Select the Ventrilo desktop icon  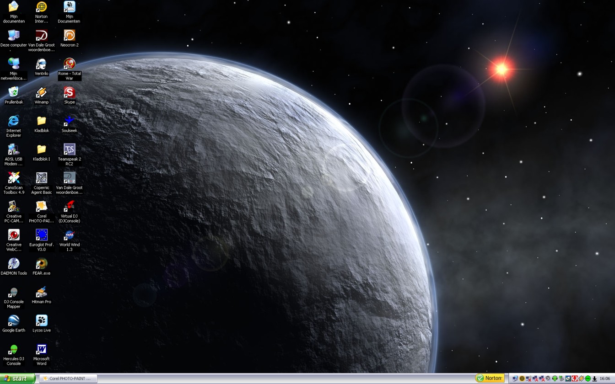(41, 64)
